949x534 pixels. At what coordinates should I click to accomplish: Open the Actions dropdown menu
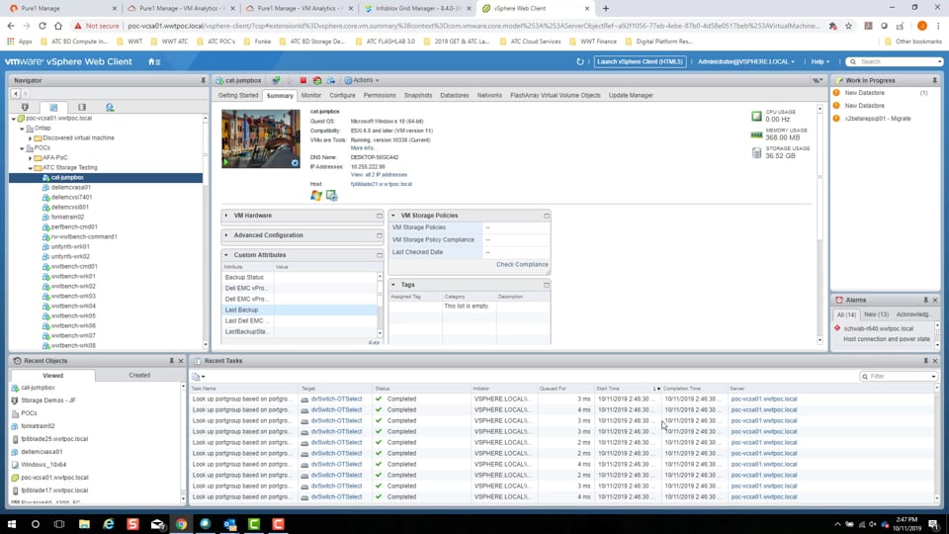point(362,80)
